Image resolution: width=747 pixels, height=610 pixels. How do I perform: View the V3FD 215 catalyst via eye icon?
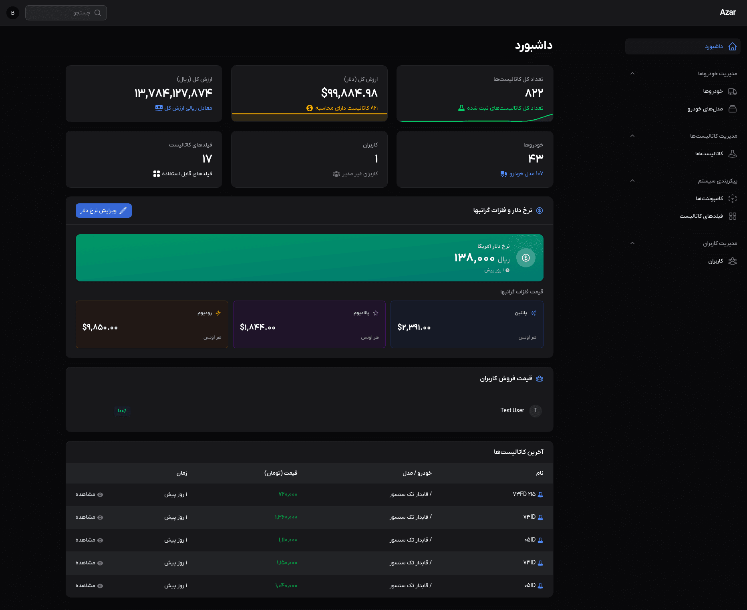point(100,495)
